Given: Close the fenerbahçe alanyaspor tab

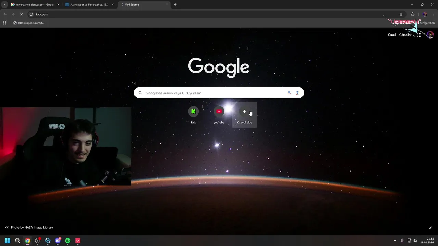Looking at the screenshot, I should 58,5.
